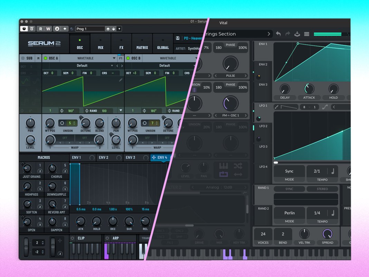Click the program up arrow beside Prog 1
This screenshot has width=369, height=277.
tap(108, 29)
